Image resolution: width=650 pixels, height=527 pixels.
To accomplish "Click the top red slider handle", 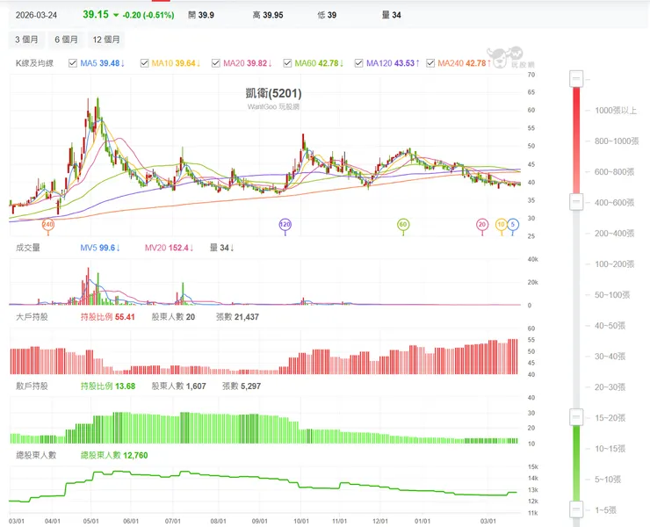I will (x=576, y=78).
